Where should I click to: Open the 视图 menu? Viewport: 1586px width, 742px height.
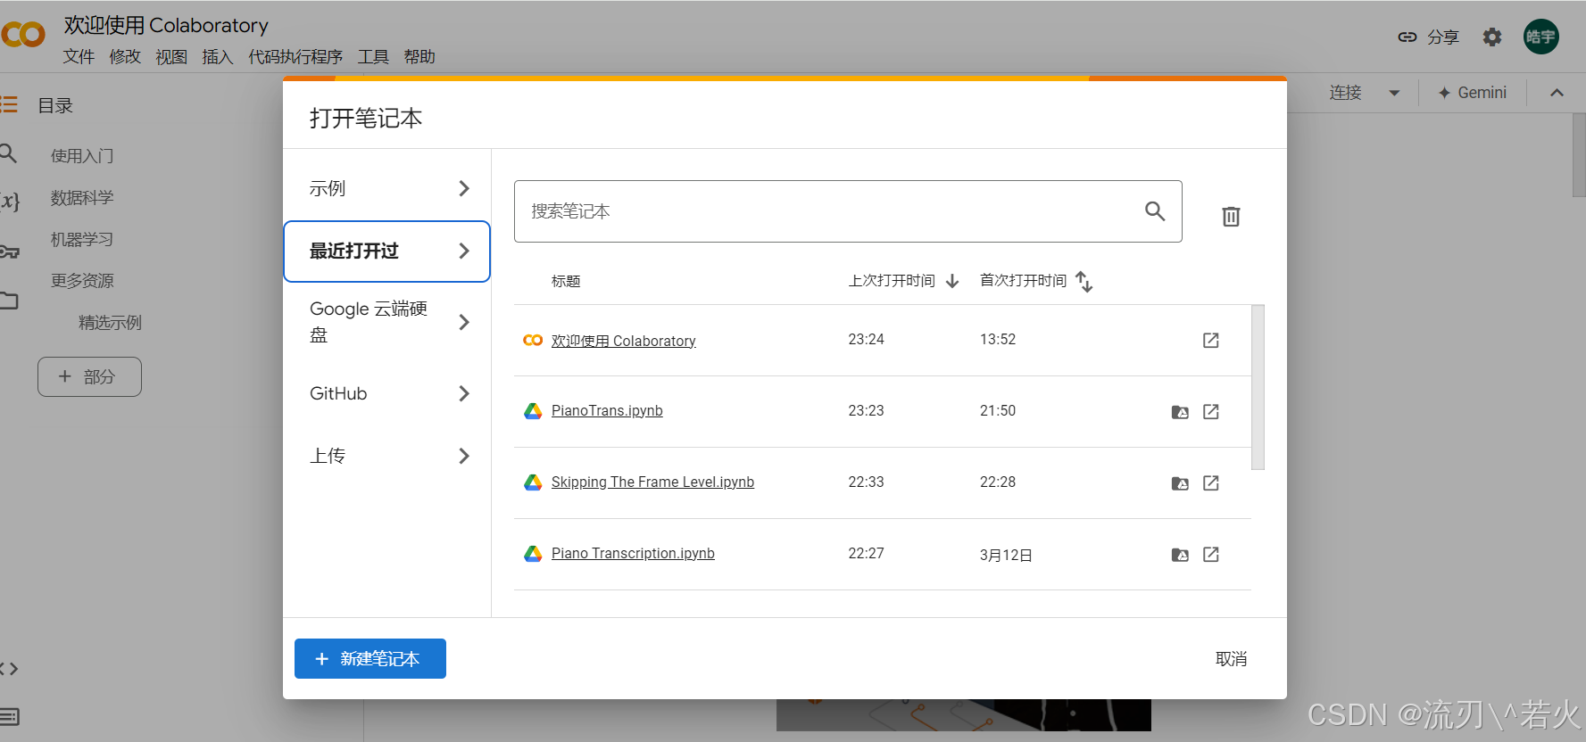click(171, 57)
